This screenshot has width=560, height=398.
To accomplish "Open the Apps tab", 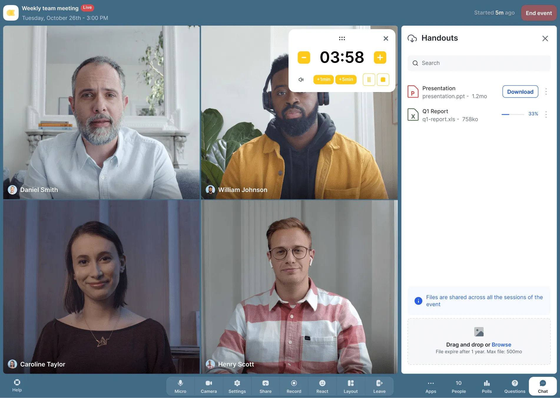I will pos(431,387).
